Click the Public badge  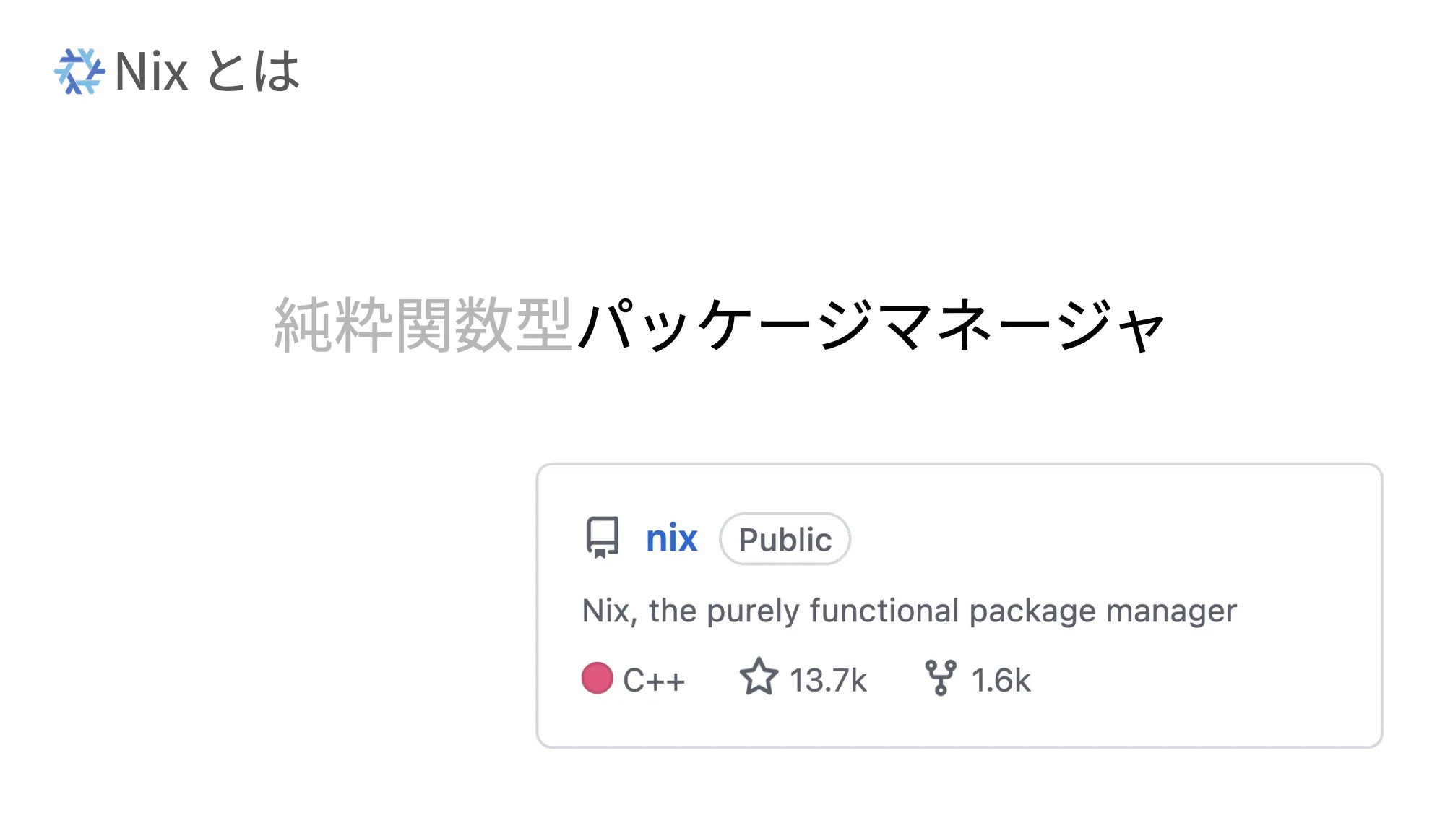coord(785,538)
